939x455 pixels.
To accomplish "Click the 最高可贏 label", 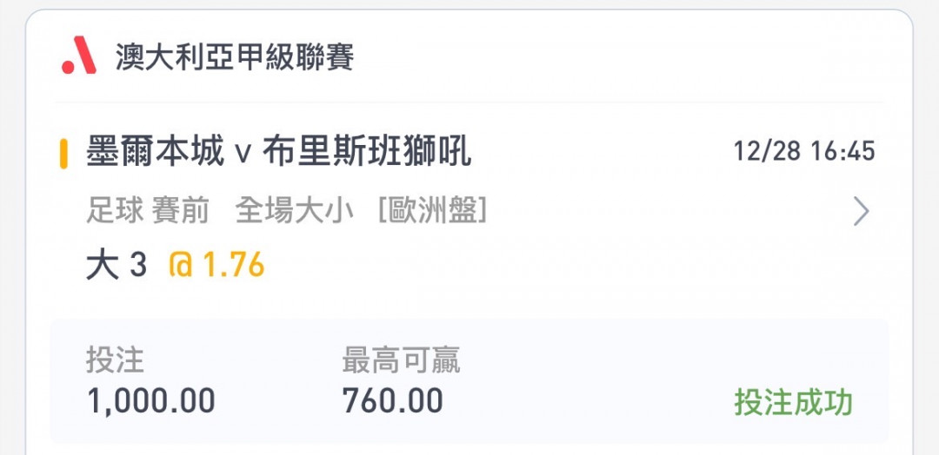I will [x=401, y=360].
